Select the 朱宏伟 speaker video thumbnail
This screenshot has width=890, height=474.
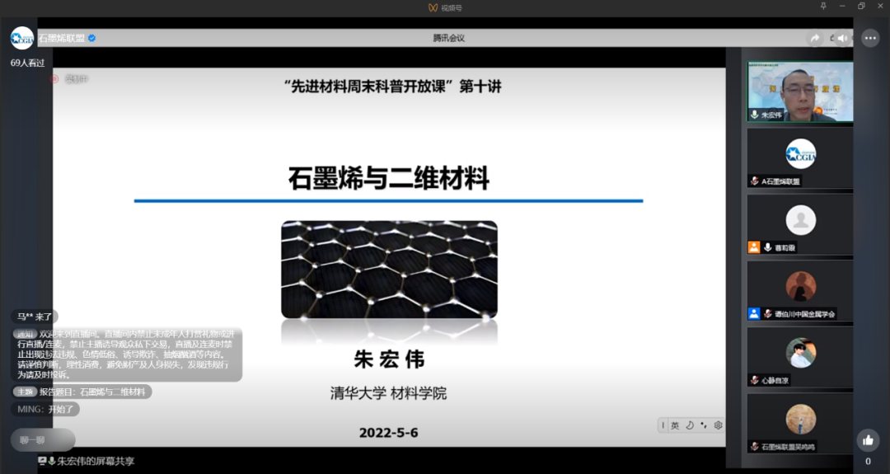(x=800, y=92)
